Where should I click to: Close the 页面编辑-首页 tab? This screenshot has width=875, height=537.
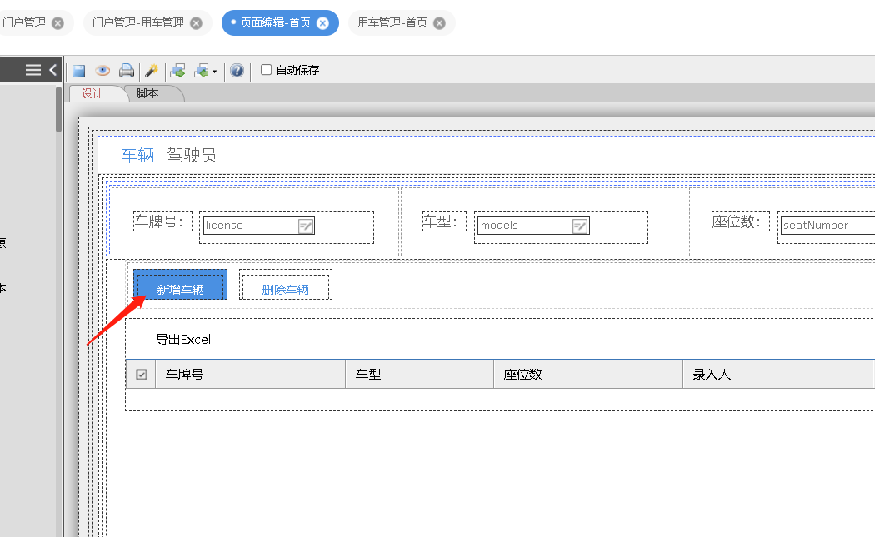pos(322,22)
